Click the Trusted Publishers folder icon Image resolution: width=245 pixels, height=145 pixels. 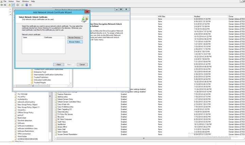click(x=32, y=77)
